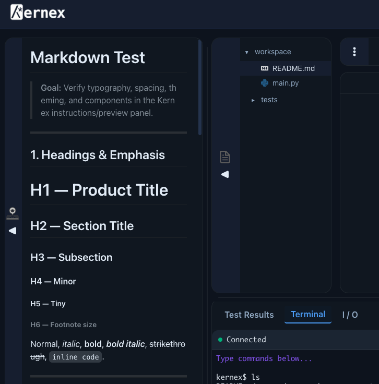Select the Terminal tab
Image resolution: width=379 pixels, height=384 pixels.
[308, 314]
